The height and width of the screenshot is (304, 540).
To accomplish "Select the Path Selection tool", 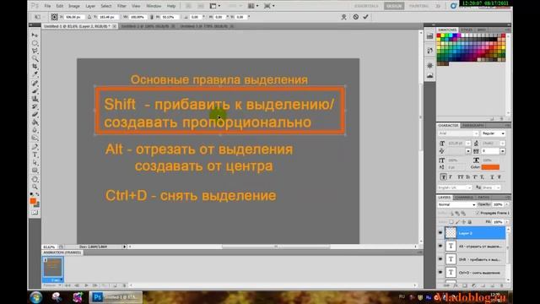I will click(35, 162).
